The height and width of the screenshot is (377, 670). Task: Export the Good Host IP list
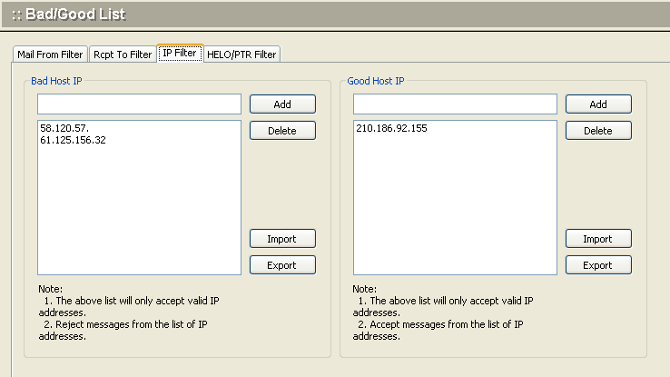pos(597,265)
